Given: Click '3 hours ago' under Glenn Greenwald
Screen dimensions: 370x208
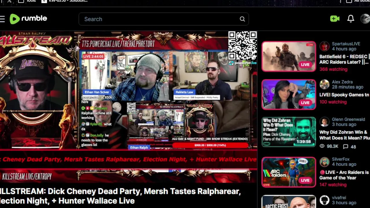Looking at the screenshot, I should (344, 125).
